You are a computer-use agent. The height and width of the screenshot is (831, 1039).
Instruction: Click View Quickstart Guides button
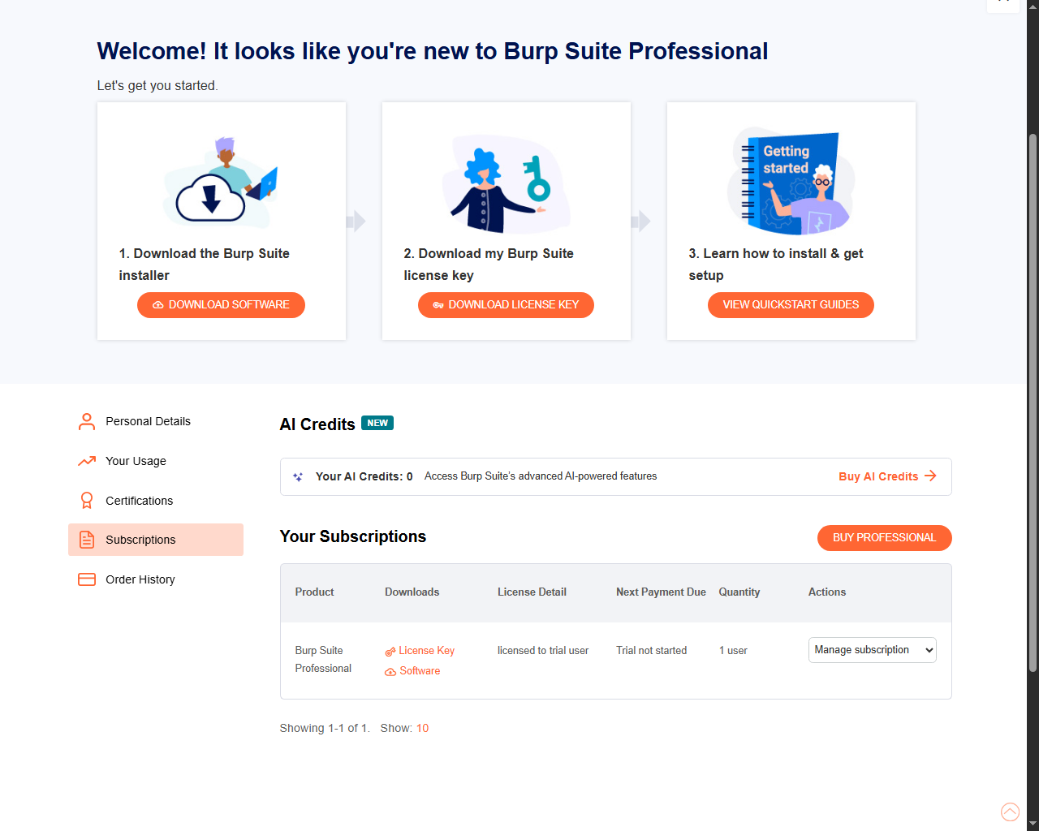click(791, 305)
